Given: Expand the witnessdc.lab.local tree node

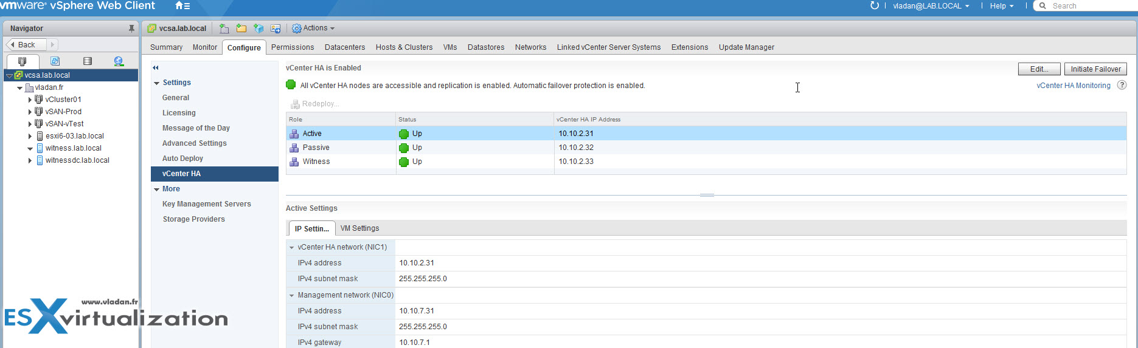Looking at the screenshot, I should coord(30,160).
